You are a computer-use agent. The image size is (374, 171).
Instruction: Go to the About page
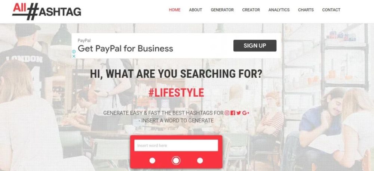click(196, 10)
